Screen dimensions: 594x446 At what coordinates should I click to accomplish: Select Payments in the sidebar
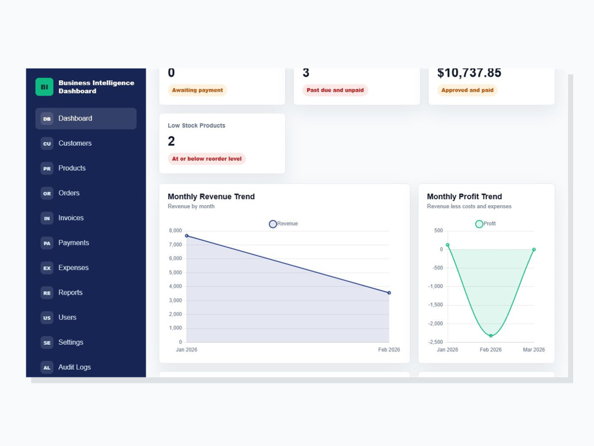(x=86, y=243)
